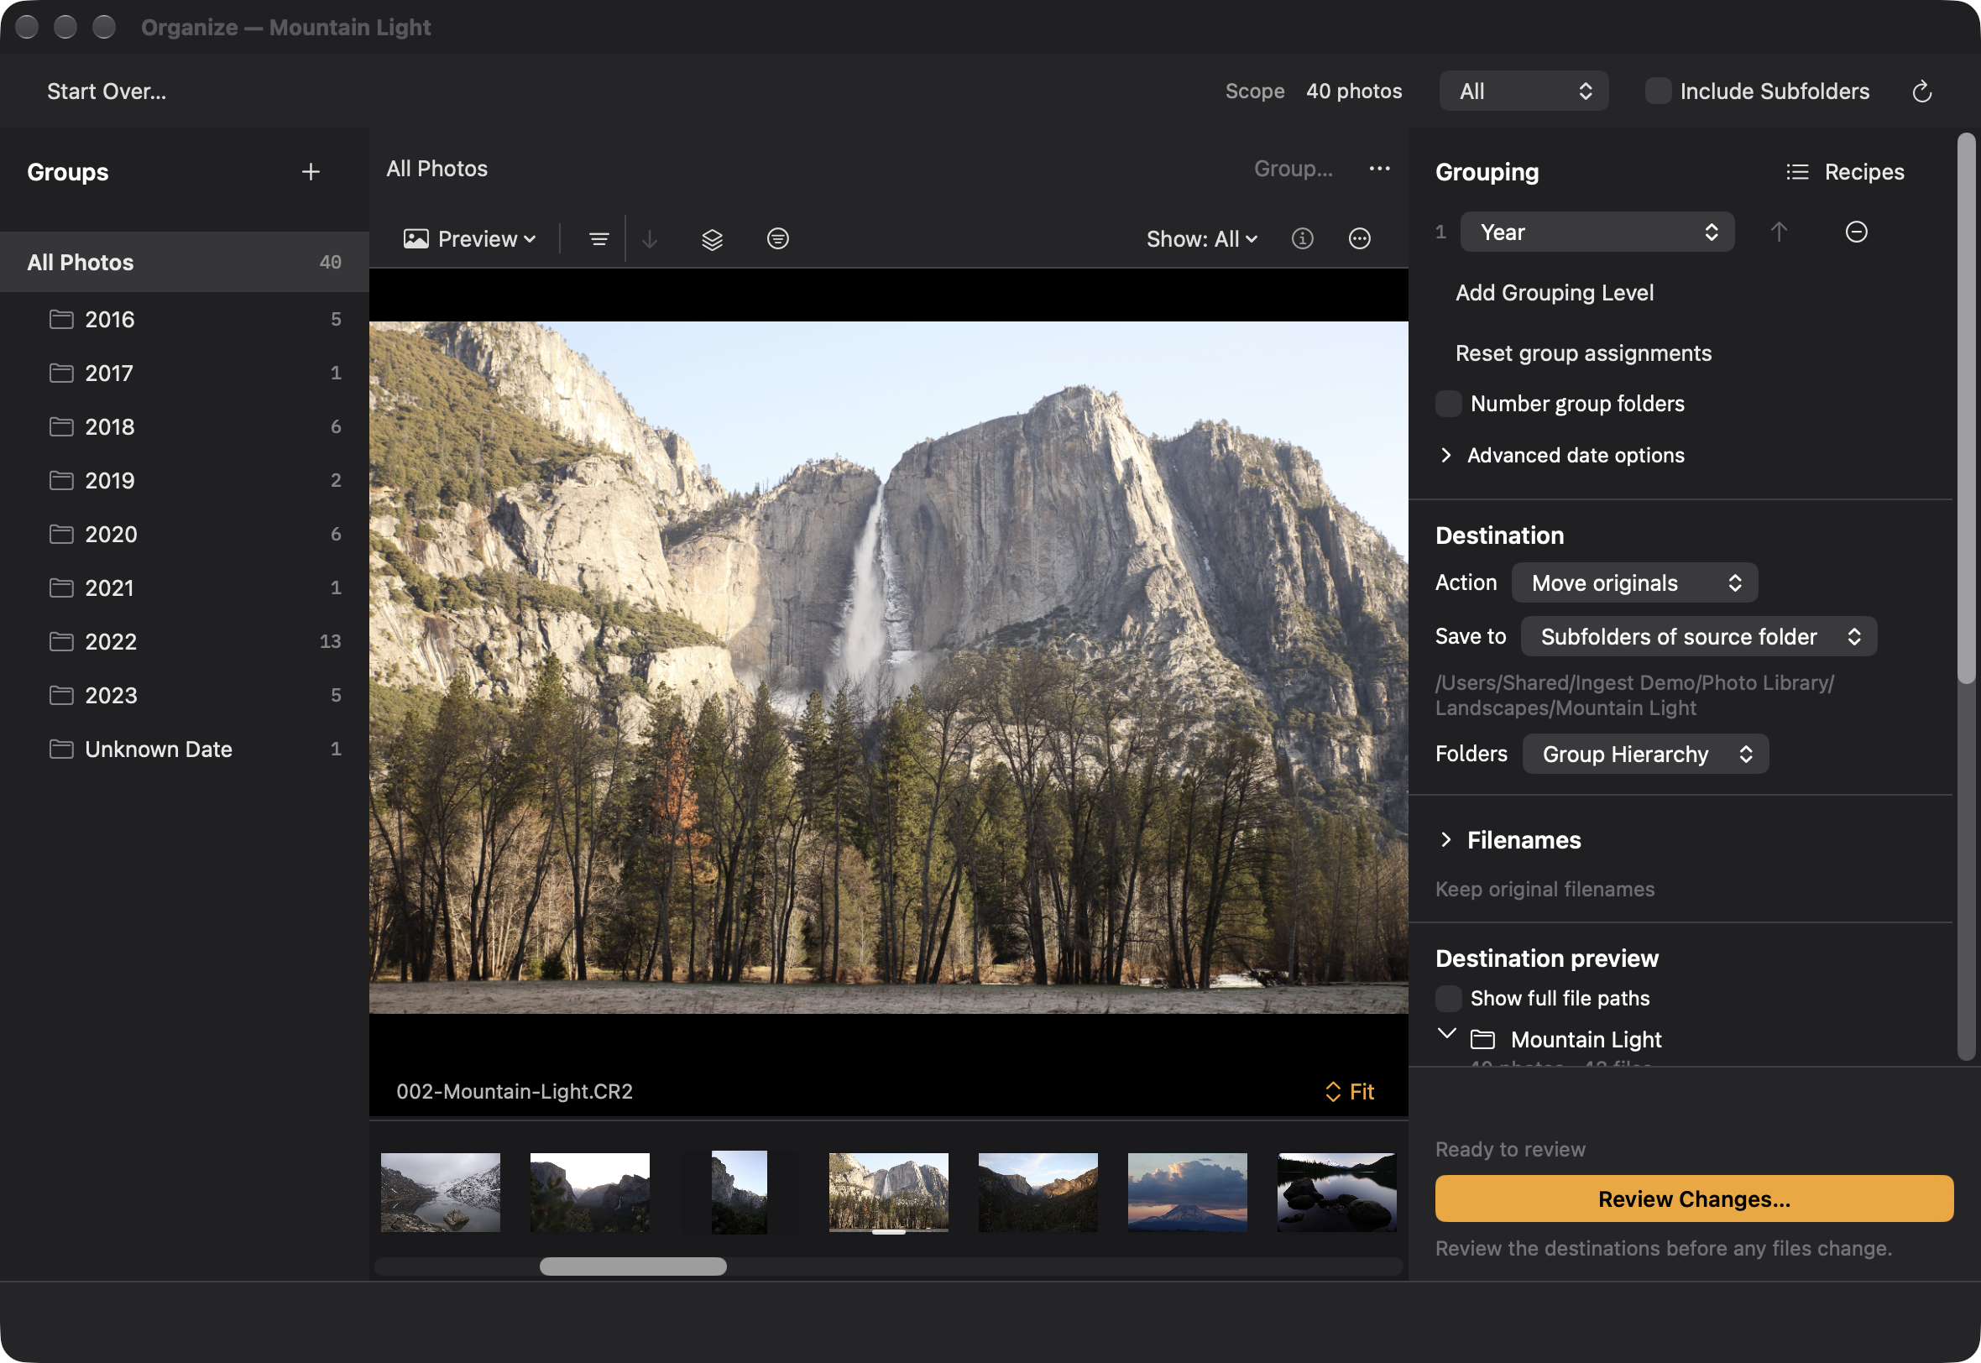This screenshot has height=1363, width=1981.
Task: Open the info inspector icon
Action: point(1301,239)
